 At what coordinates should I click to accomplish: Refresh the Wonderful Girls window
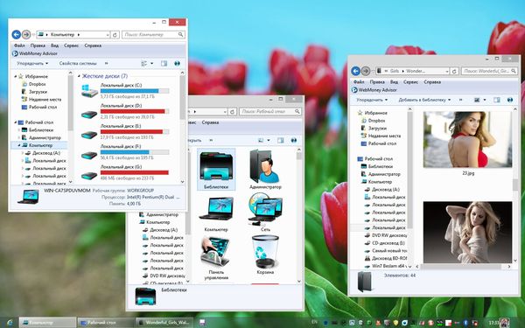454,71
